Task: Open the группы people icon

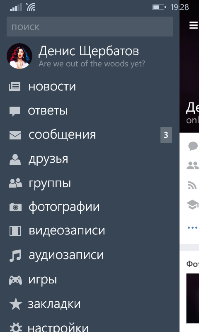Action: point(15,183)
